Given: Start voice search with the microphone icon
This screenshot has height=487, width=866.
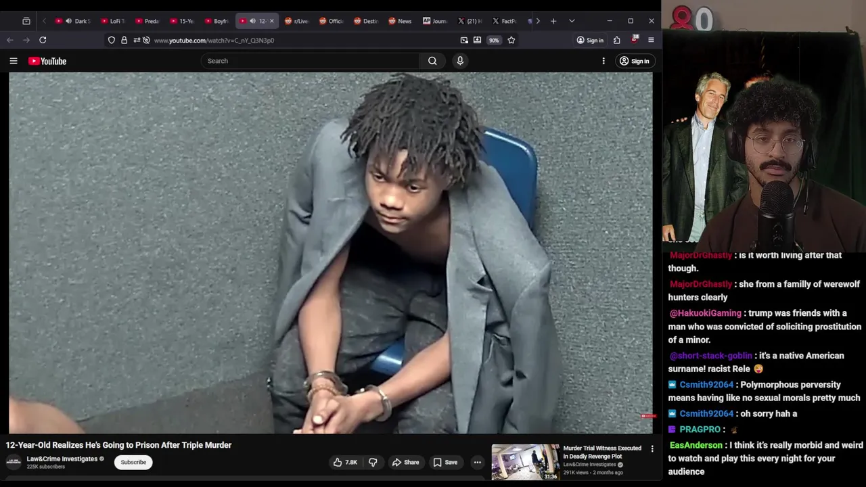Looking at the screenshot, I should pyautogui.click(x=460, y=61).
